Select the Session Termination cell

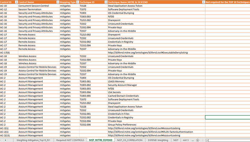tap(39, 9)
